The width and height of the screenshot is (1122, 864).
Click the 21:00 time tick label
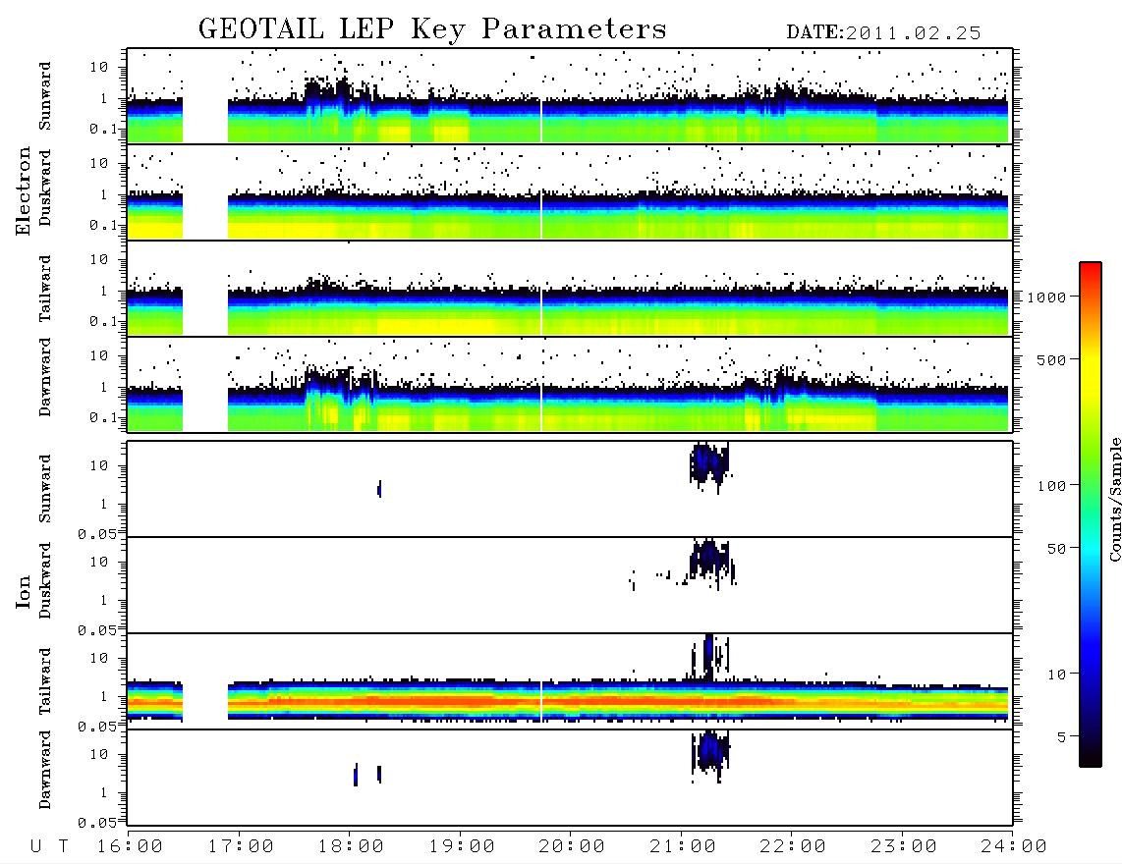point(683,846)
